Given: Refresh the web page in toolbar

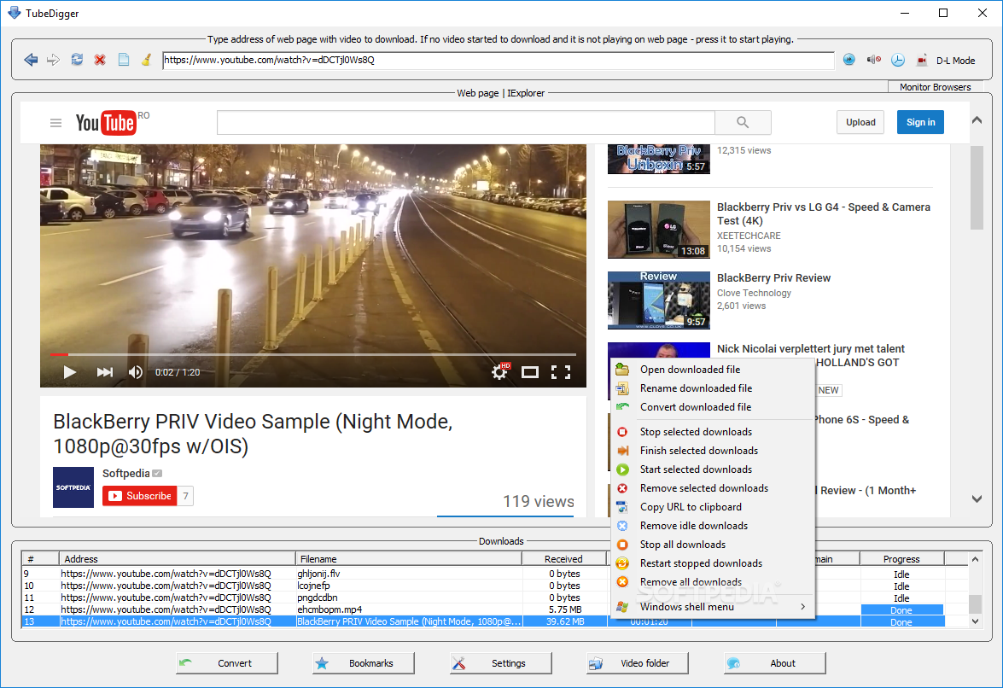Looking at the screenshot, I should tap(77, 60).
